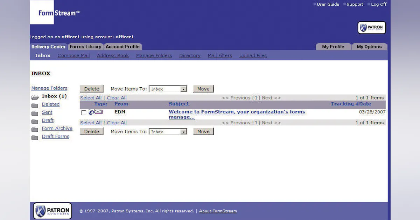420x220 pixels.
Task: Open the Draft Forms folder
Action: (x=56, y=136)
